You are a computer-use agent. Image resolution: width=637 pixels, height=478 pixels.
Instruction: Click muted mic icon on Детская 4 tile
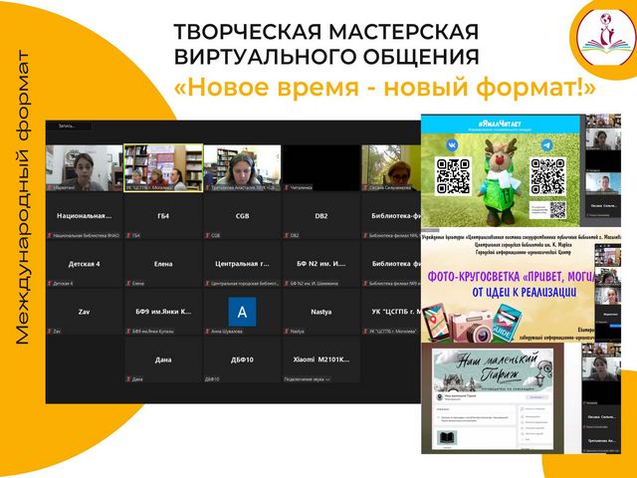(x=50, y=283)
